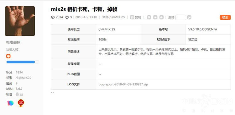The height and width of the screenshot is (115, 235).
Task: Click the 稳定版 ROM version value
Action: pos(193,40)
